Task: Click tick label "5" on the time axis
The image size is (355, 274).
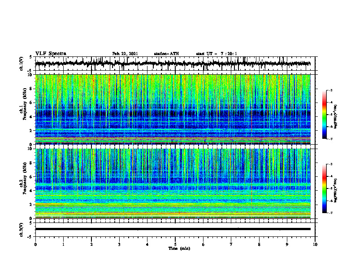Action: (x=175, y=244)
